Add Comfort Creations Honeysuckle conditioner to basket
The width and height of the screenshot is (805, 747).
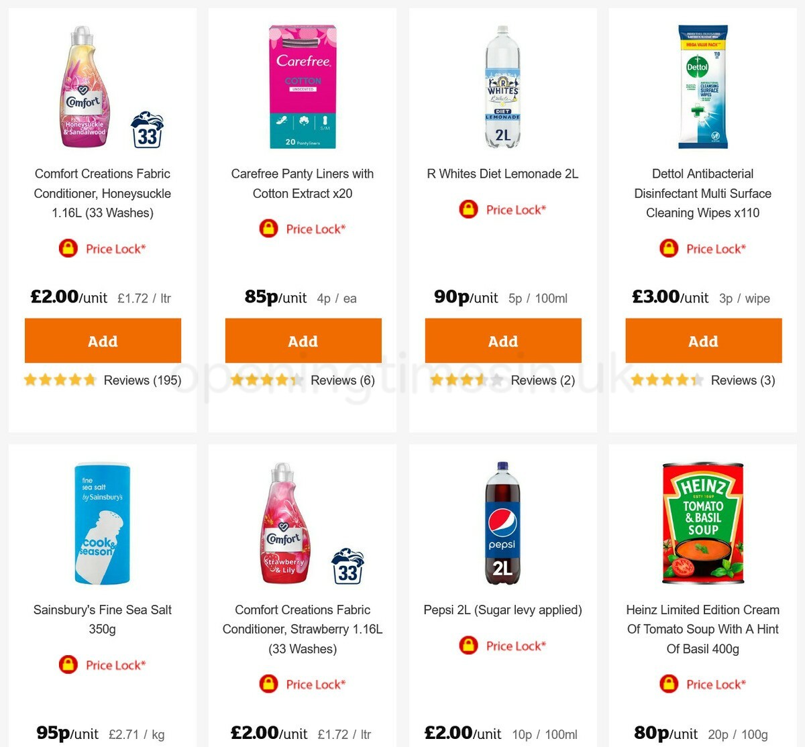pos(102,341)
